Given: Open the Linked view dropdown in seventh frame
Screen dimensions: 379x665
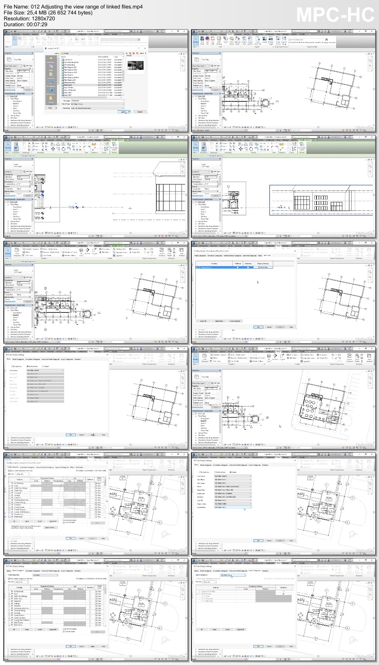Looking at the screenshot, I should click(x=45, y=370).
